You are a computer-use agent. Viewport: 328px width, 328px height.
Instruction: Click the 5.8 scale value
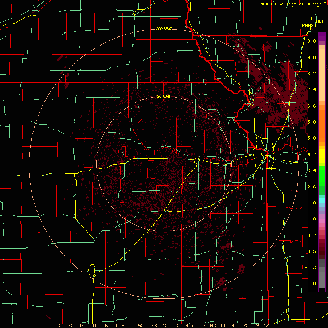pos(312,122)
